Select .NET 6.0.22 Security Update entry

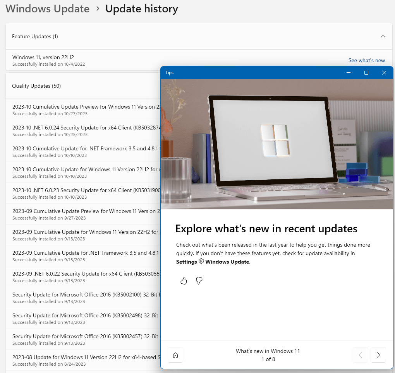[x=83, y=277]
